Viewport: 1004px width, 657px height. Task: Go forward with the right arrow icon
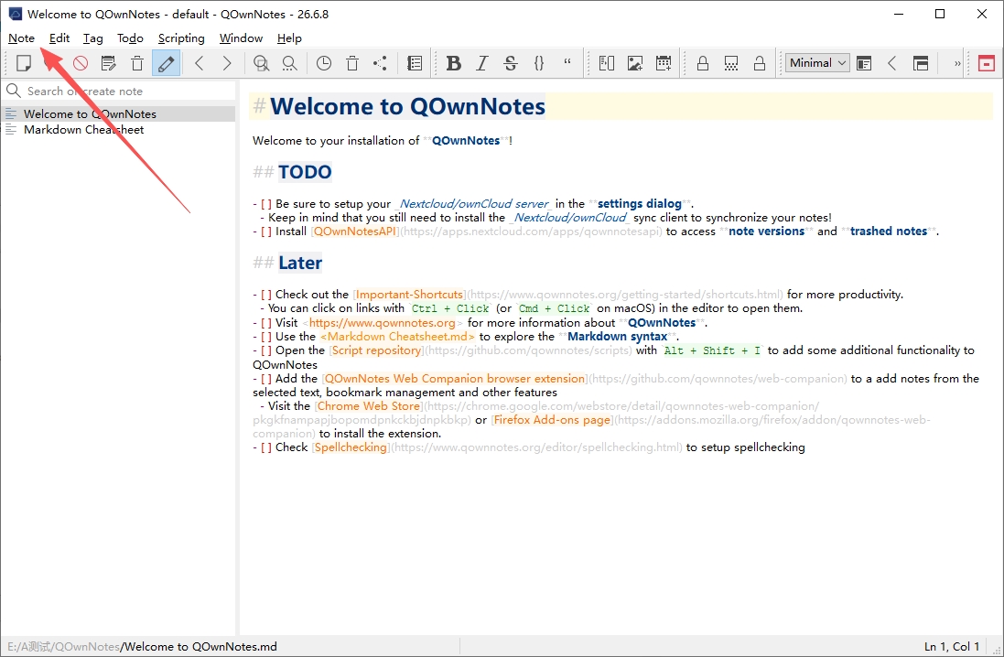[x=227, y=63]
